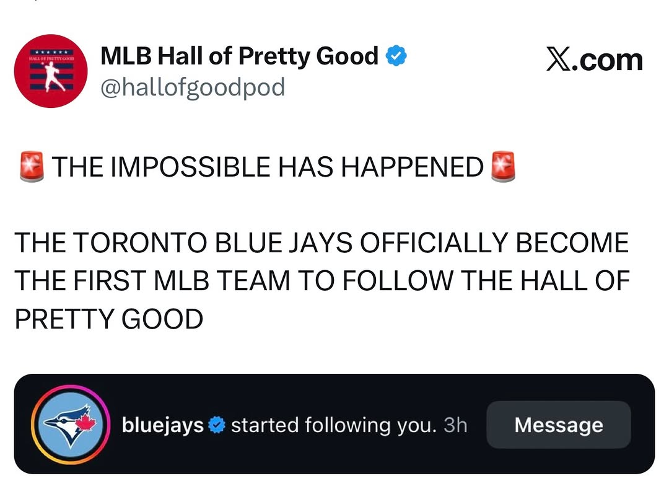Click the bluejays username
This screenshot has height=486, width=669.
point(162,425)
